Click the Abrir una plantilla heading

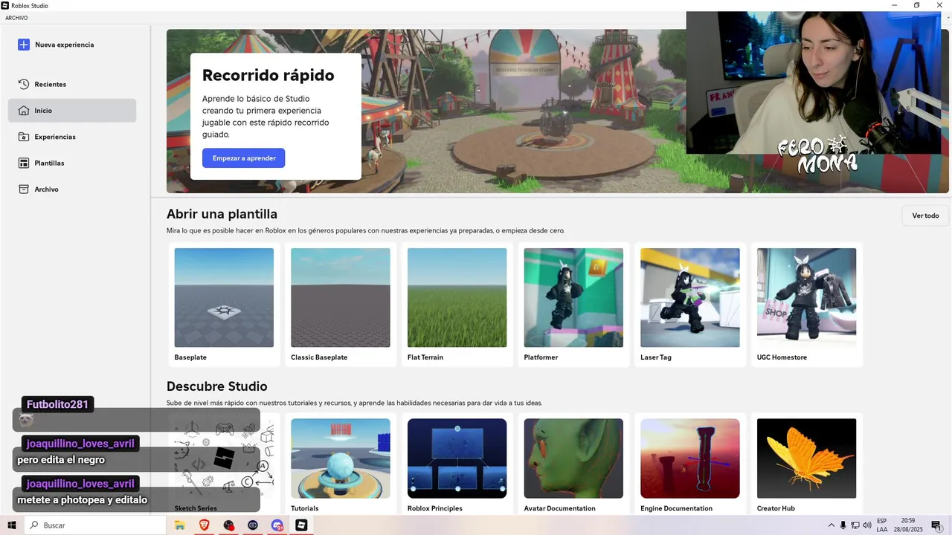(x=222, y=214)
